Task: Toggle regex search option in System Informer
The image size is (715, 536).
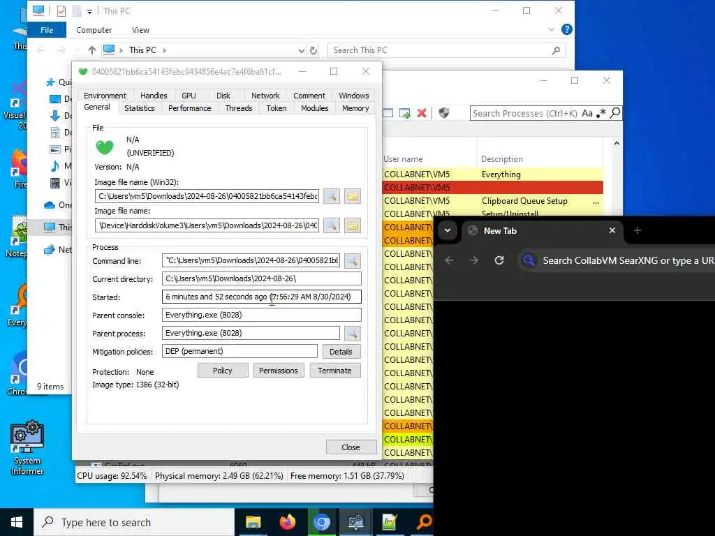Action: click(x=601, y=113)
